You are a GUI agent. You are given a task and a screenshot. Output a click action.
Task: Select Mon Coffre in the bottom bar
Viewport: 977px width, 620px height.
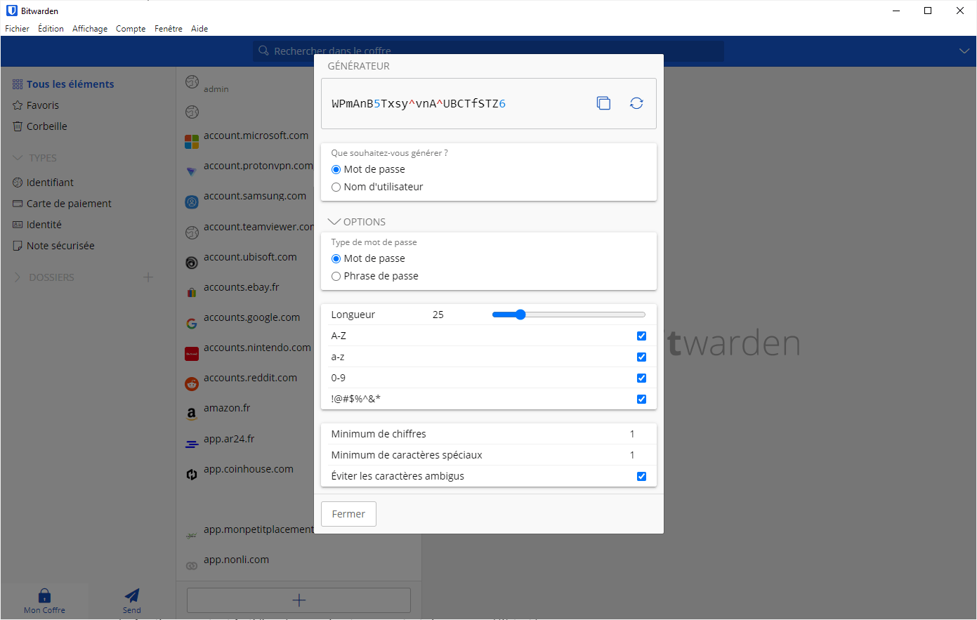point(44,600)
